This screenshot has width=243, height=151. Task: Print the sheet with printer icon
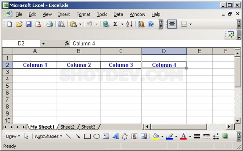click(50, 24)
